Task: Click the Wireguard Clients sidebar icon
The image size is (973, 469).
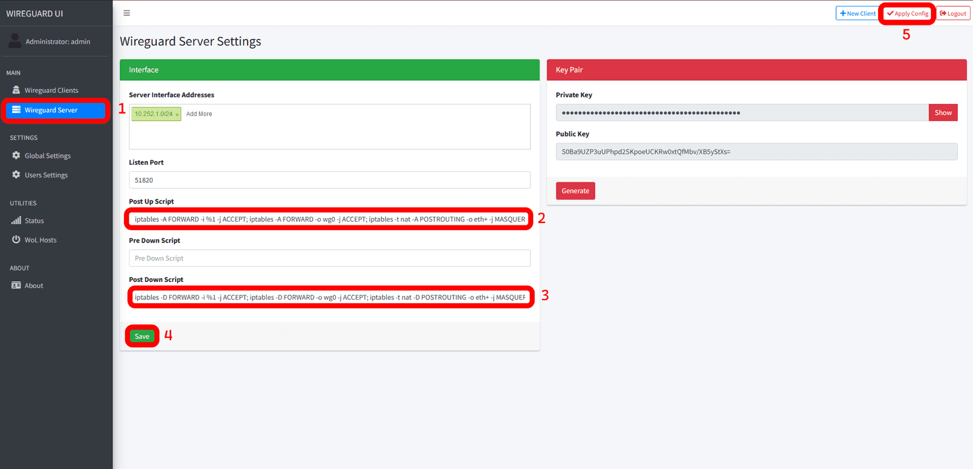Action: coord(16,90)
